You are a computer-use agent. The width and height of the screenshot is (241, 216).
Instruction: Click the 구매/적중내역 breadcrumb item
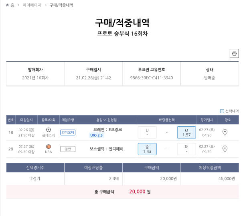coord(61,5)
